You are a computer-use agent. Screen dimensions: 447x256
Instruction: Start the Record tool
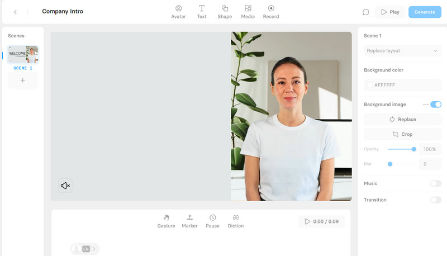click(271, 12)
